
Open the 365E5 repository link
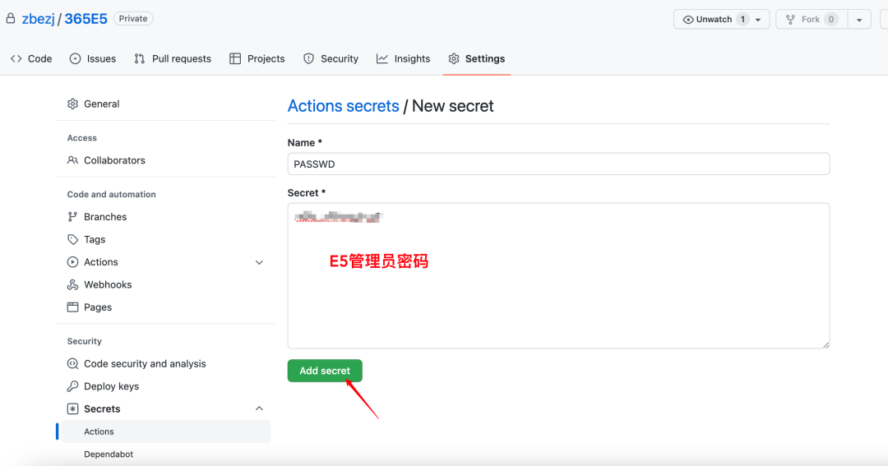86,19
